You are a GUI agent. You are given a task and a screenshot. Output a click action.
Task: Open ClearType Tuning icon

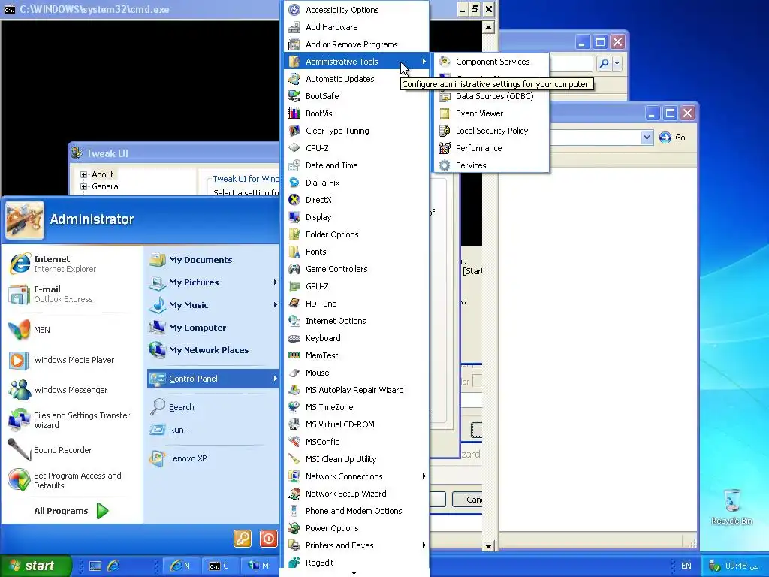coord(294,131)
